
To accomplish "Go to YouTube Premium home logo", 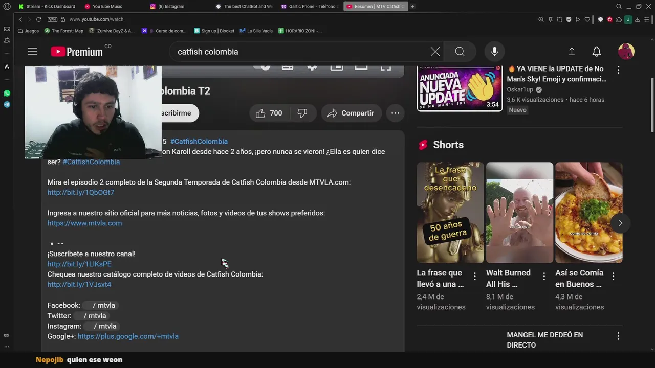I will pos(77,52).
